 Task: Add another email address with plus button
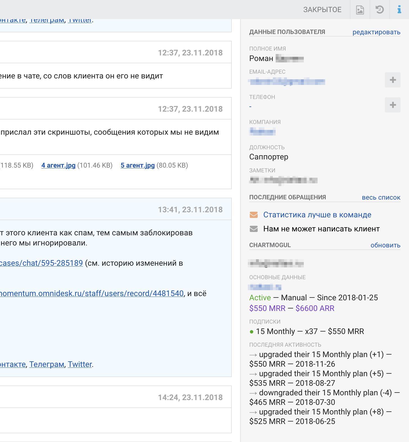coord(393,80)
